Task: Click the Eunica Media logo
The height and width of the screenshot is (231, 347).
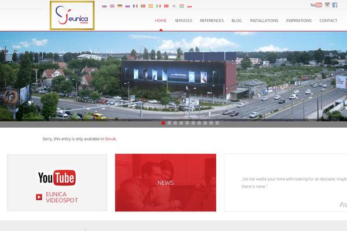Action: 72,15
